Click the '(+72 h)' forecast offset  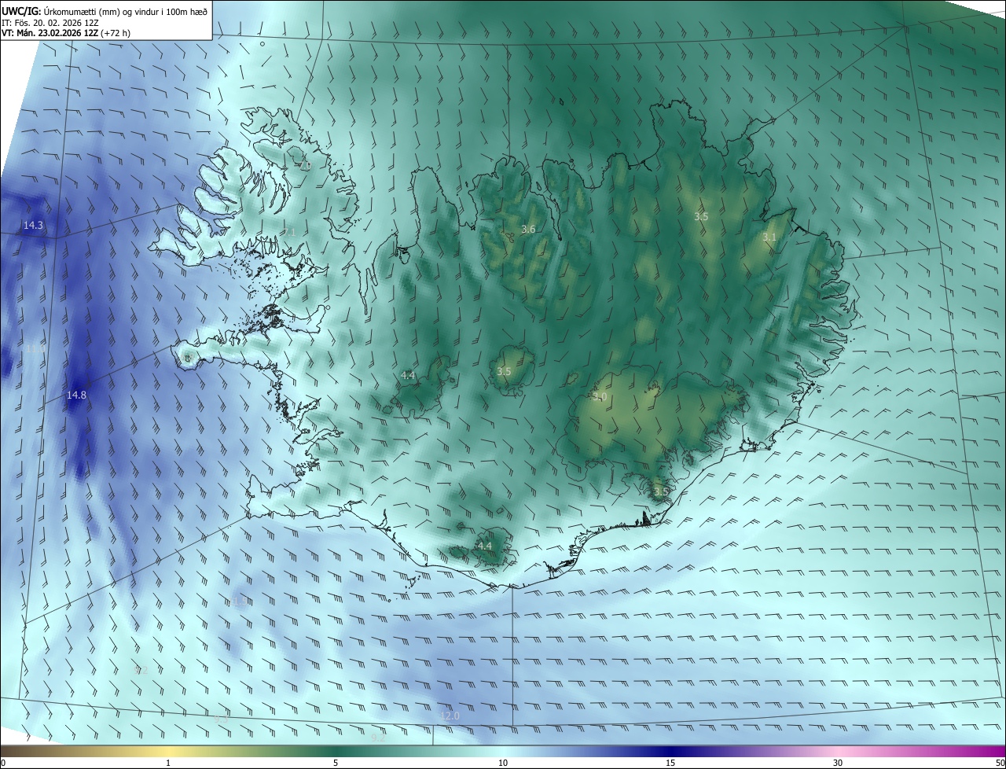117,33
